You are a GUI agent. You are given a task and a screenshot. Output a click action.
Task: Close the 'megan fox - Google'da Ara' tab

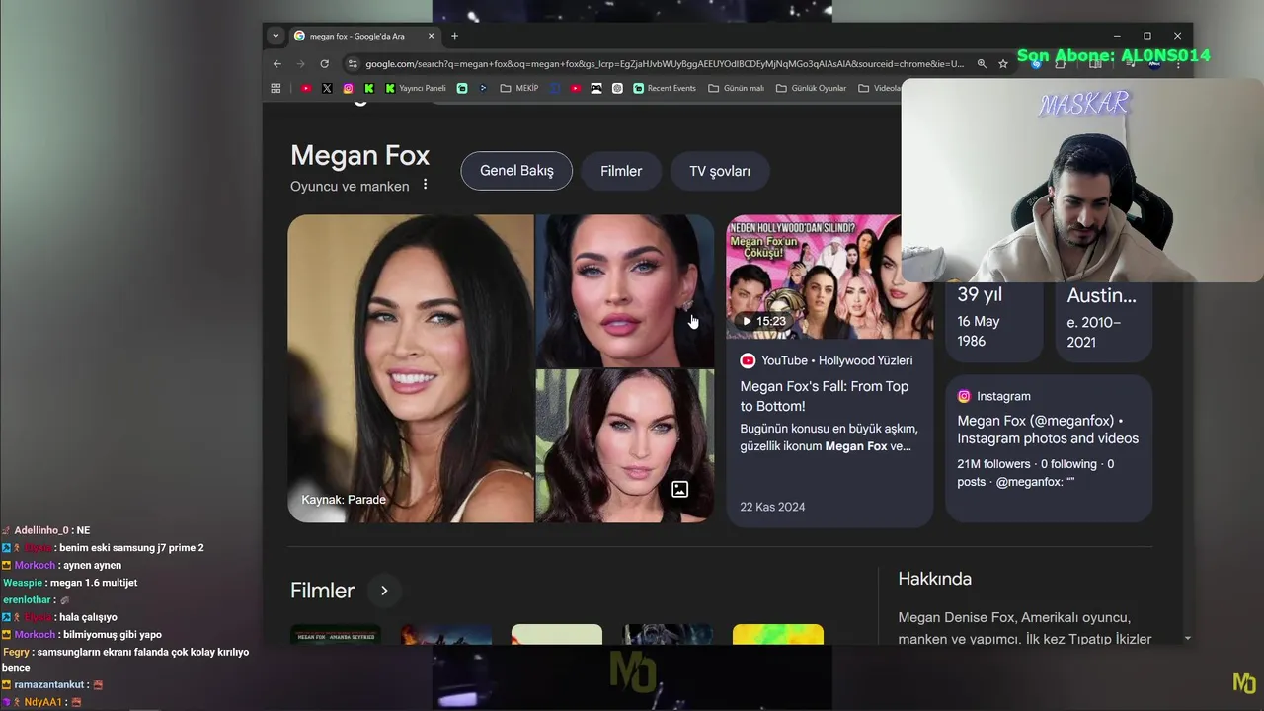point(431,36)
